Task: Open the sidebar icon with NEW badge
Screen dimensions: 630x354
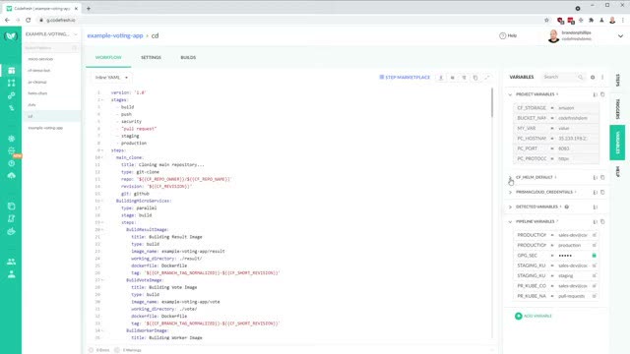Action: pos(12,150)
